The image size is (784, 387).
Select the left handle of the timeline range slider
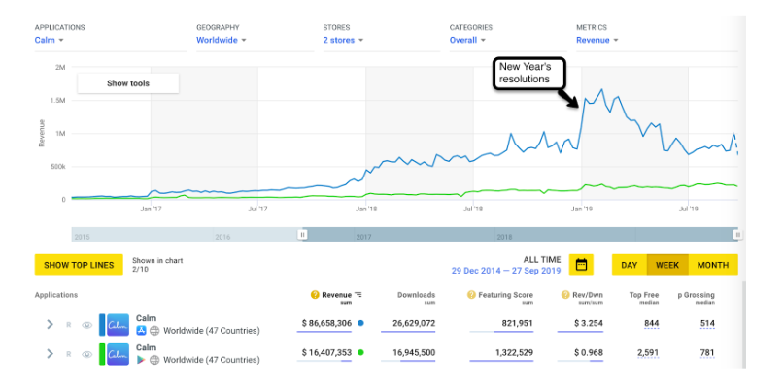coord(302,234)
